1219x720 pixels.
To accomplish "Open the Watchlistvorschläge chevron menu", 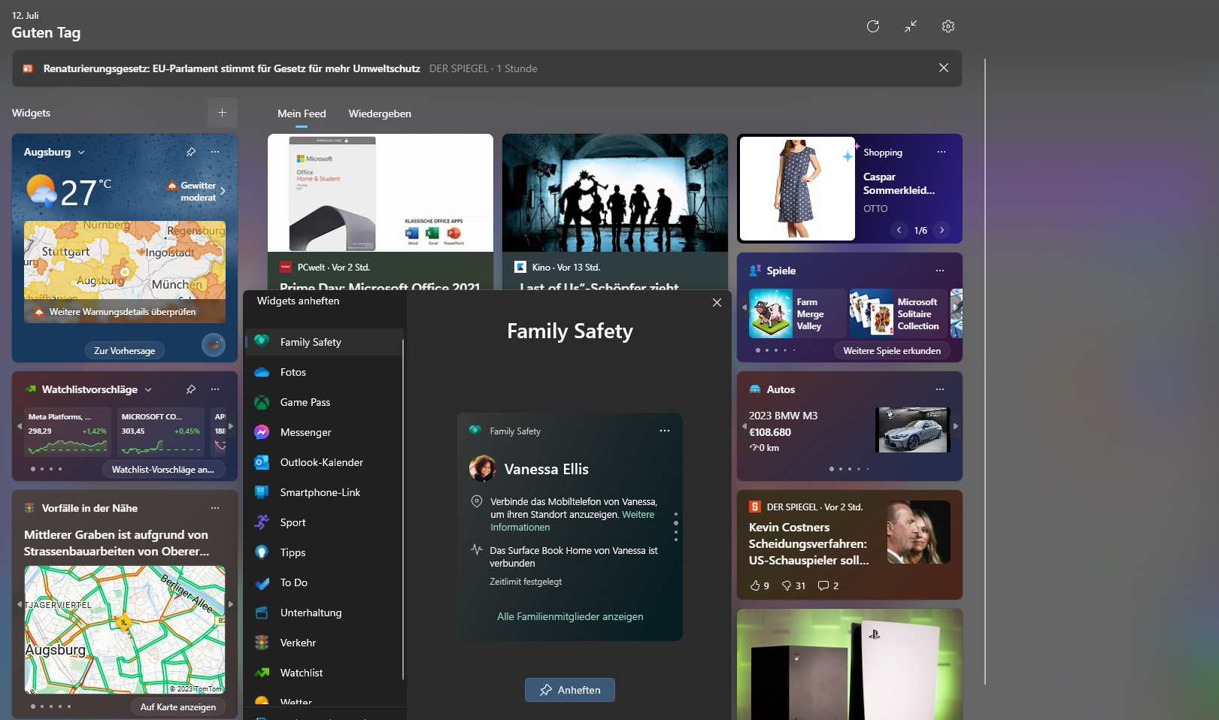I will 148,389.
